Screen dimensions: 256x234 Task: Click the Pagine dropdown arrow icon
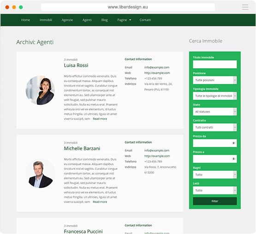(130, 20)
